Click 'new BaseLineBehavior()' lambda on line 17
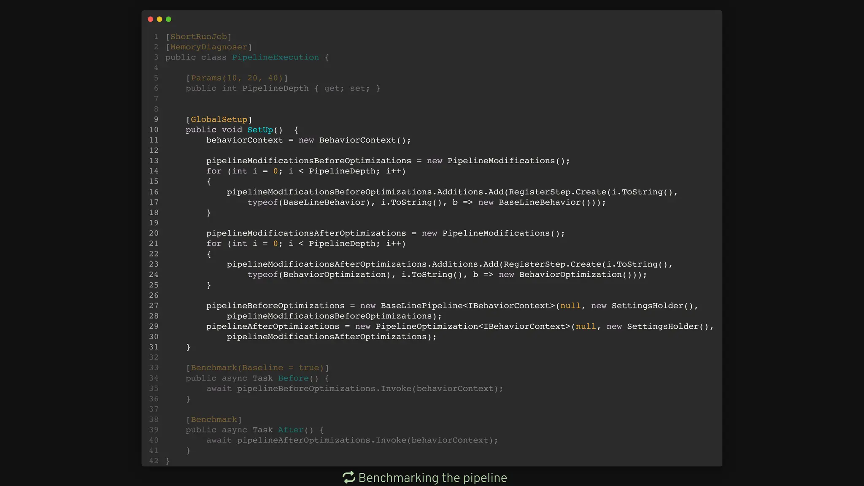 [537, 202]
